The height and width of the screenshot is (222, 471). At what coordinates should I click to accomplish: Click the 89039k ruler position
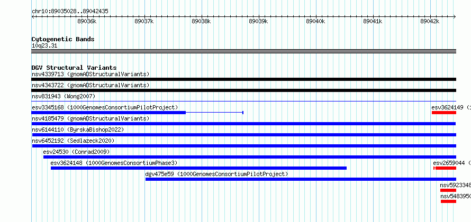258,21
